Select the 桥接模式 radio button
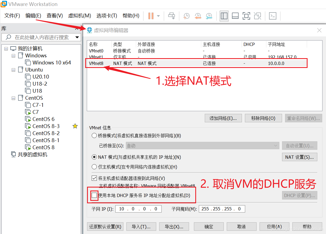Image resolution: width=326 pixels, height=234 pixels. pos(94,136)
